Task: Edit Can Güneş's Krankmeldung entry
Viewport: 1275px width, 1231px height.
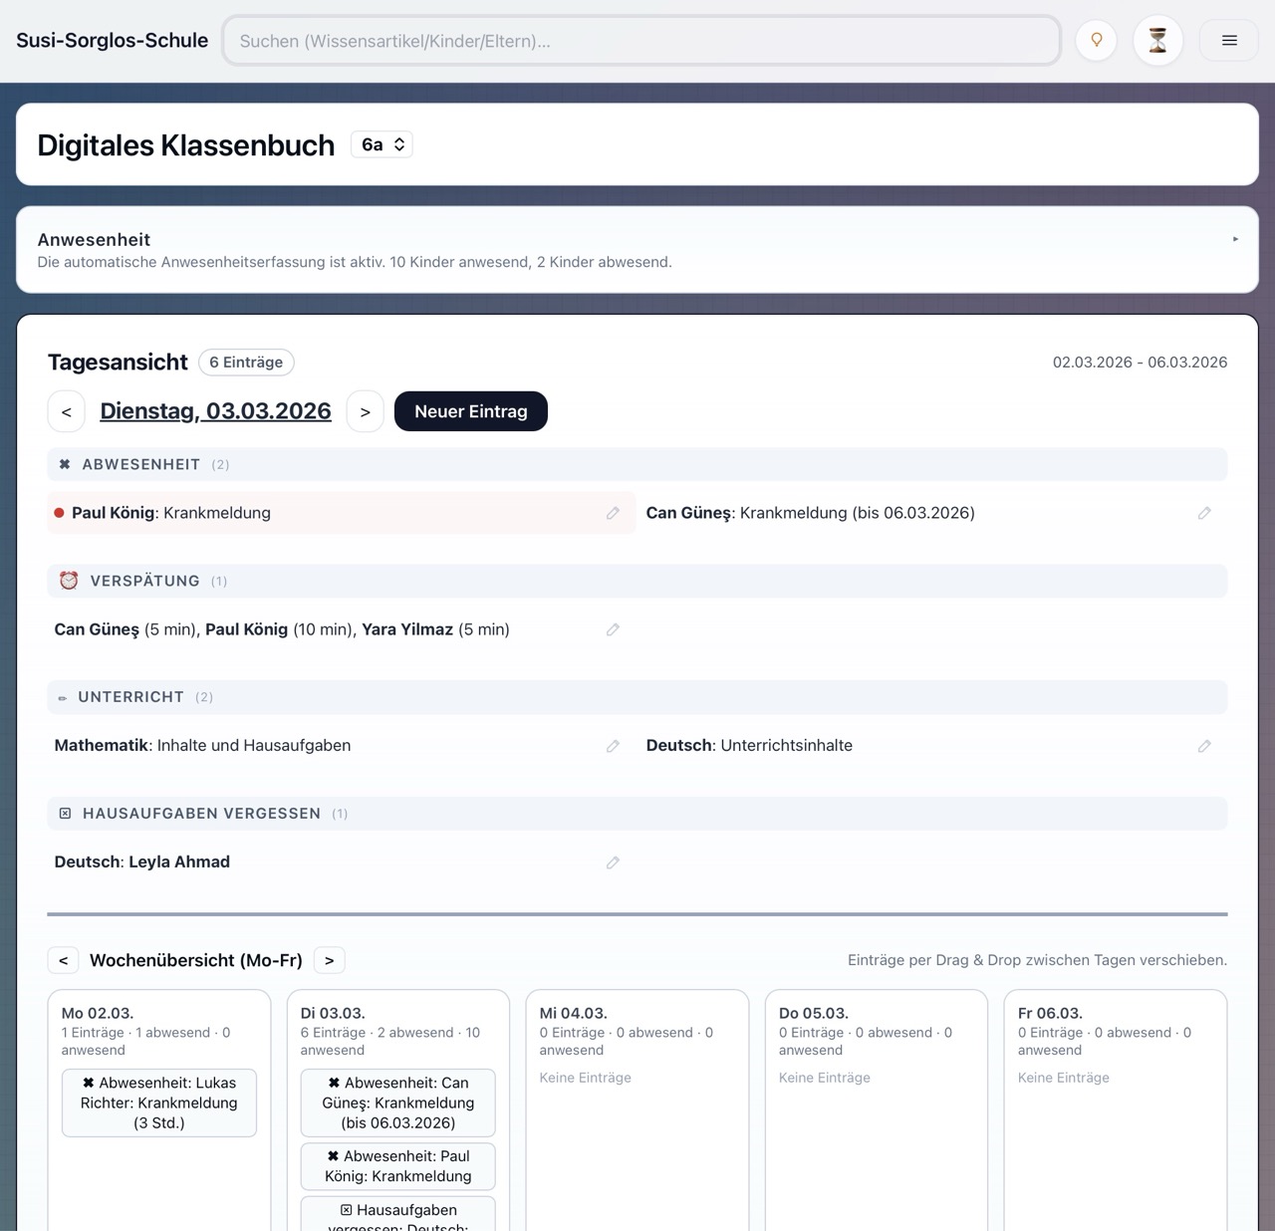Action: (1204, 513)
